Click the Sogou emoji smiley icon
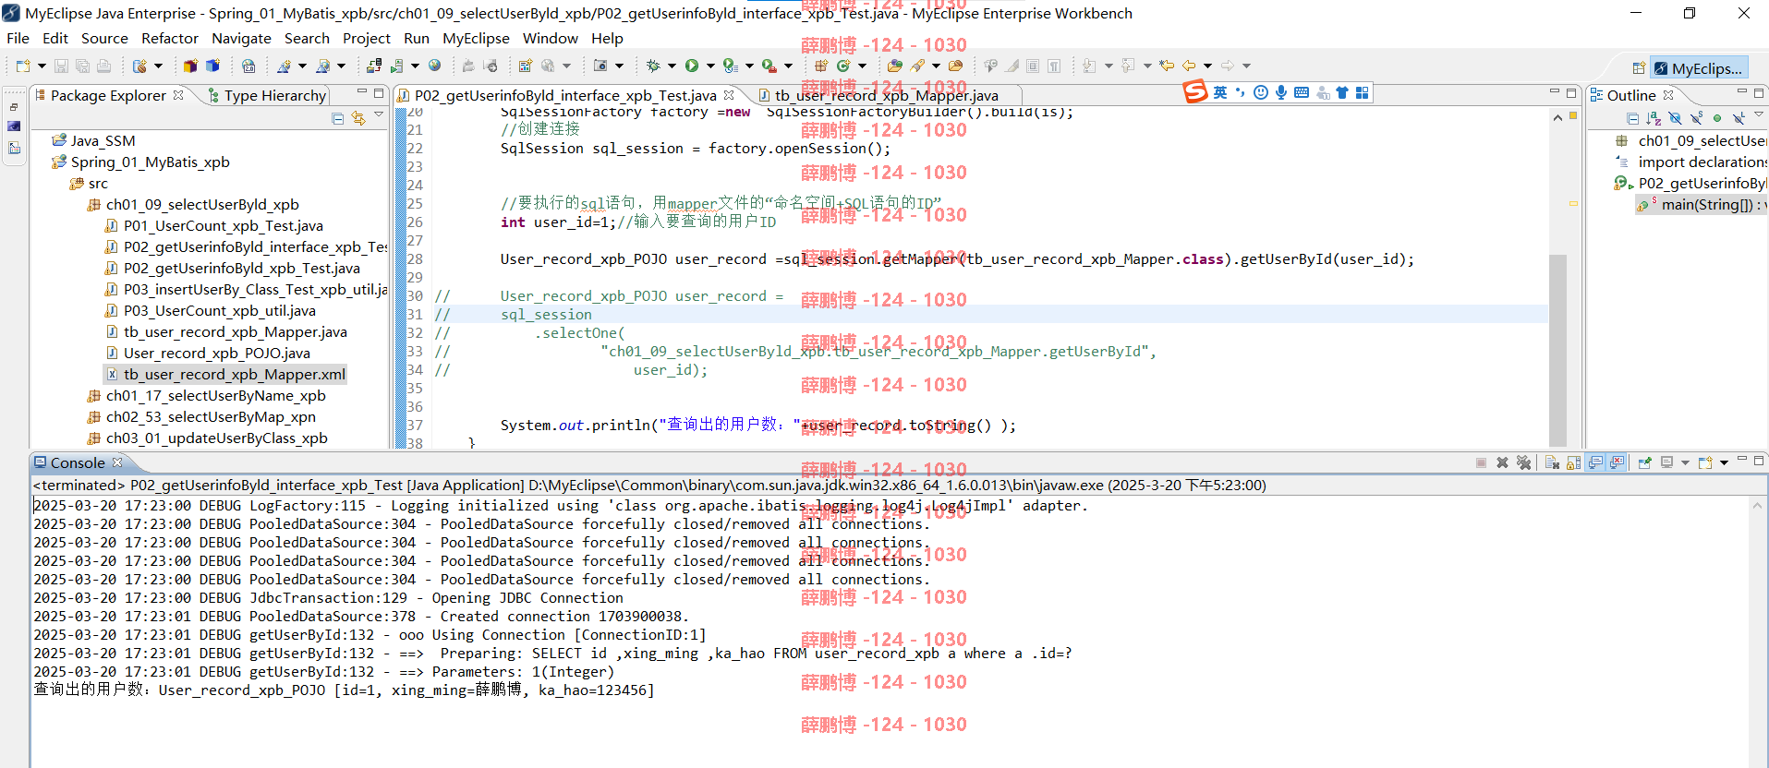 coord(1261,92)
